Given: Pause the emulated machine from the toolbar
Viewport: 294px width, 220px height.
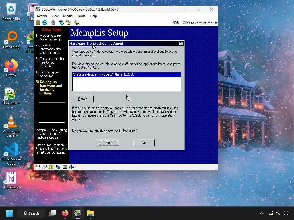Looking at the screenshot, I should 38,23.
